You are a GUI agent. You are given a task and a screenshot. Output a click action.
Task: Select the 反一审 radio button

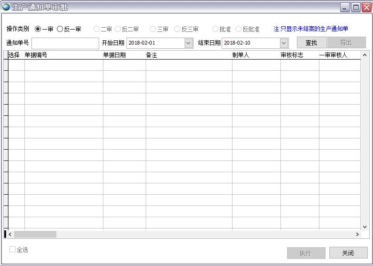tap(60, 29)
